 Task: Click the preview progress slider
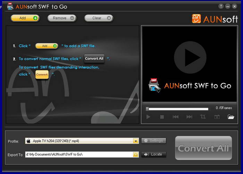[177, 109]
